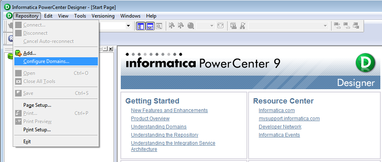The width and height of the screenshot is (382, 162).
Task: Click the round grey zoom icon in toolbar
Action: tap(190, 25)
